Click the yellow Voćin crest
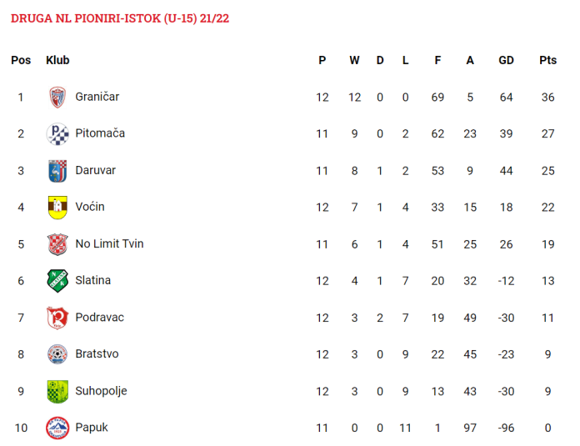580x446 pixels. pos(57,208)
